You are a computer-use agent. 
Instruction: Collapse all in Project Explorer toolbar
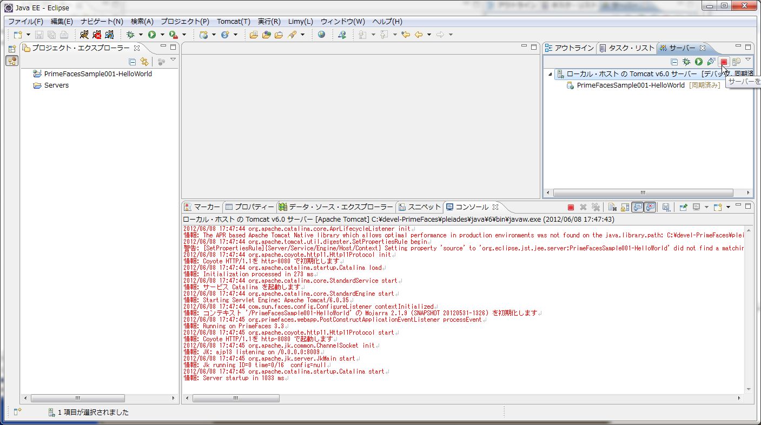(x=133, y=62)
